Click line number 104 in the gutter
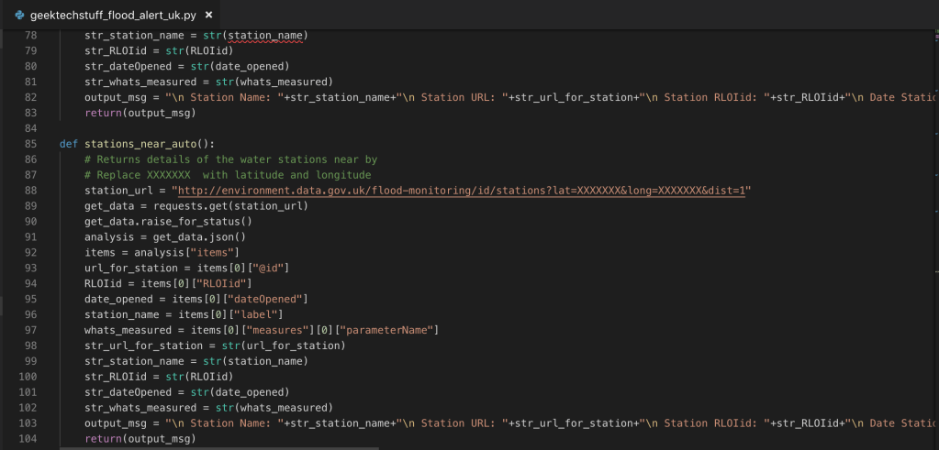This screenshot has height=450, width=939. 30,439
